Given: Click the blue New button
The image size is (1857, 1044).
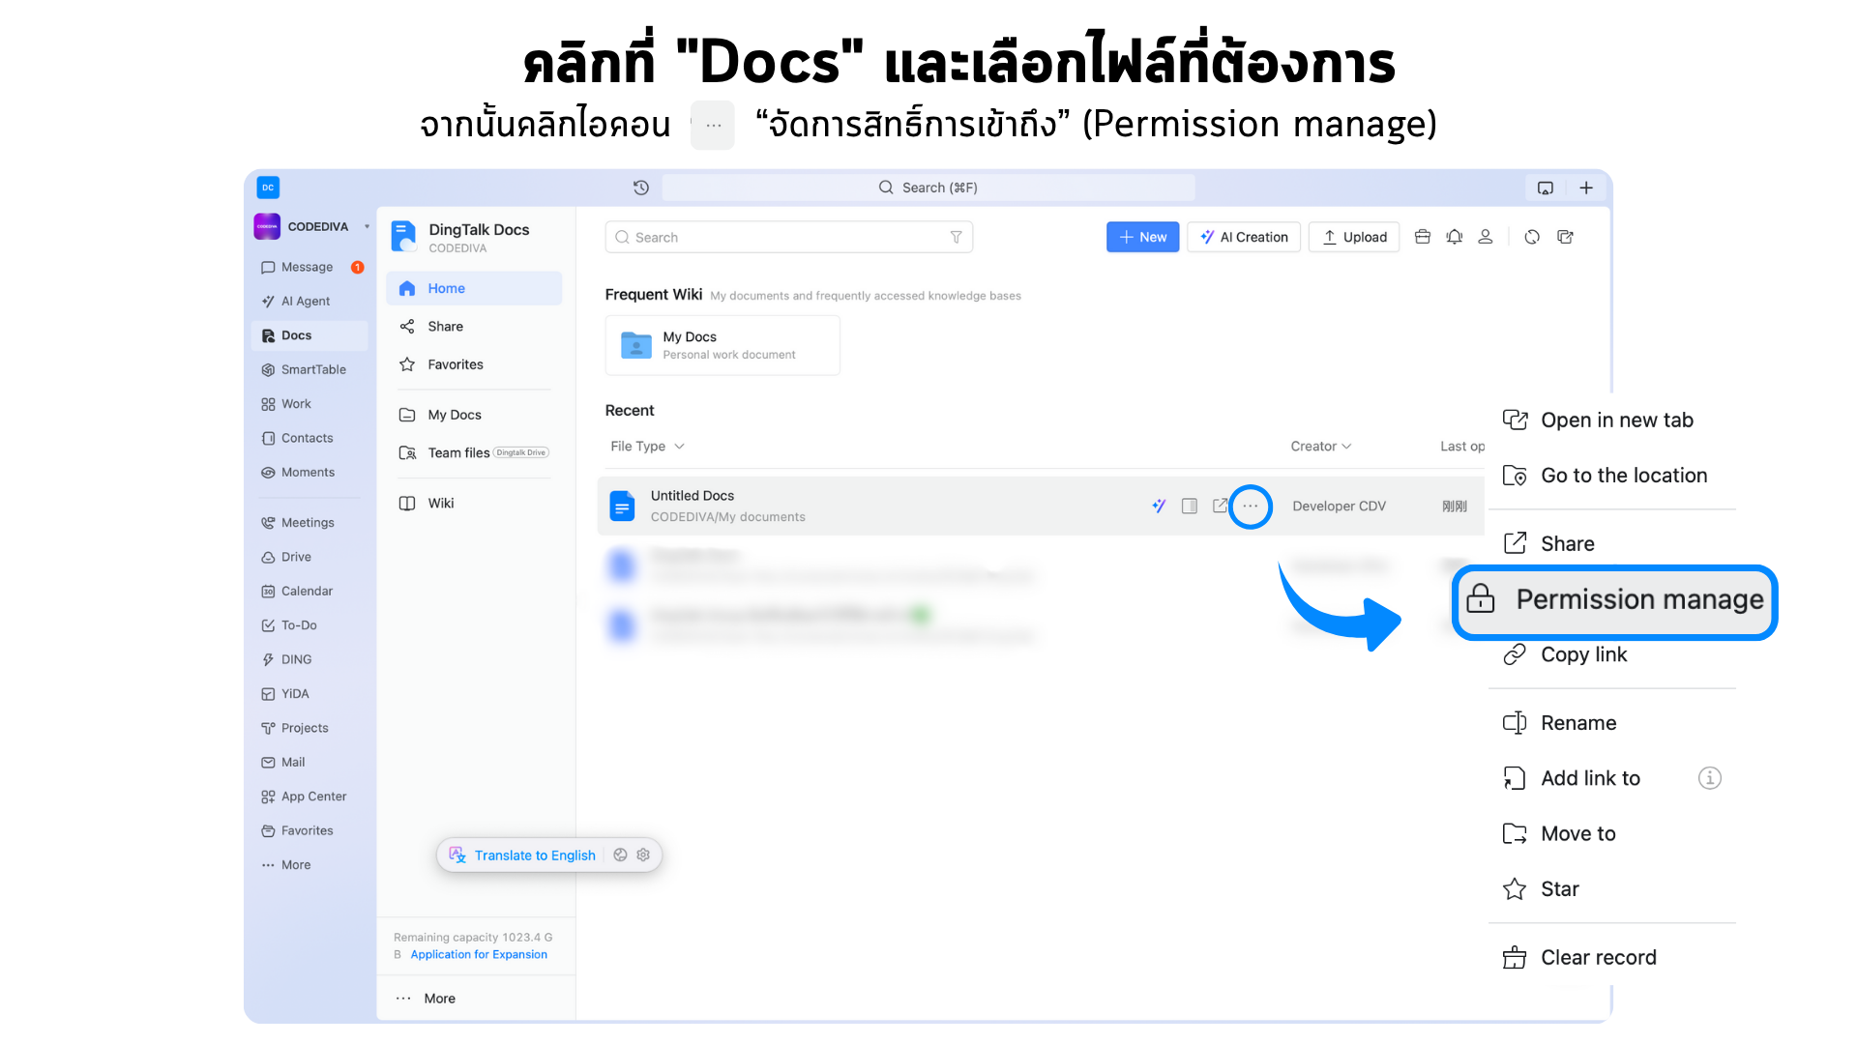Looking at the screenshot, I should click(1142, 237).
